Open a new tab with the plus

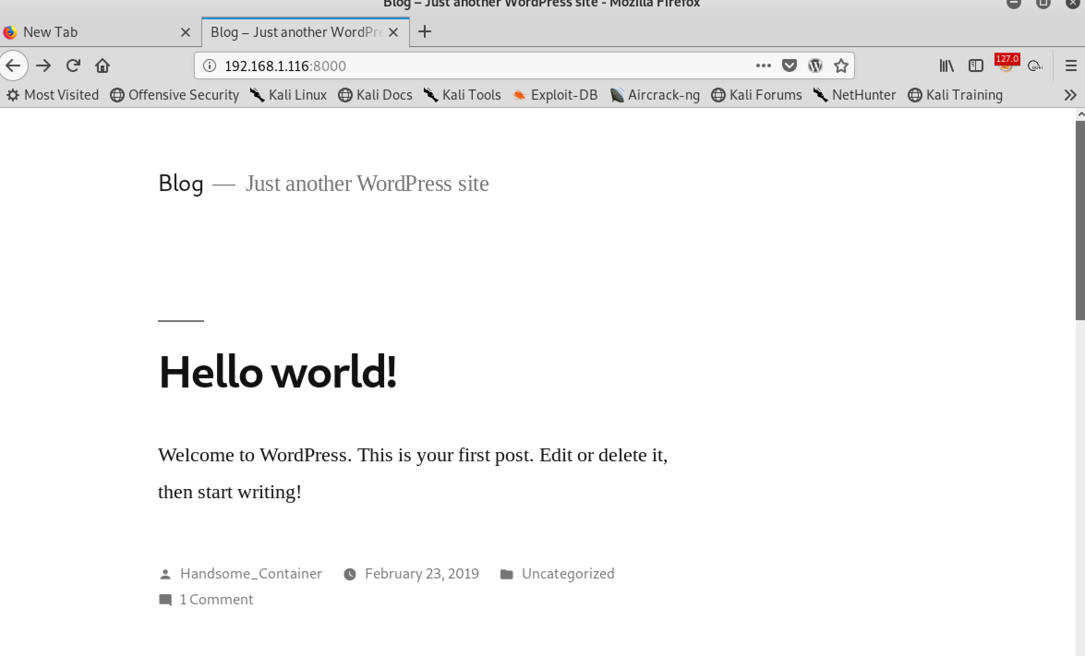coord(425,32)
